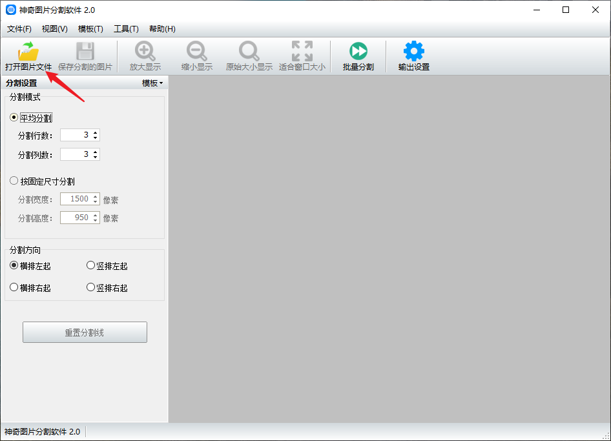The image size is (611, 441).
Task: Open the 文件(F) menu
Action: click(x=19, y=29)
